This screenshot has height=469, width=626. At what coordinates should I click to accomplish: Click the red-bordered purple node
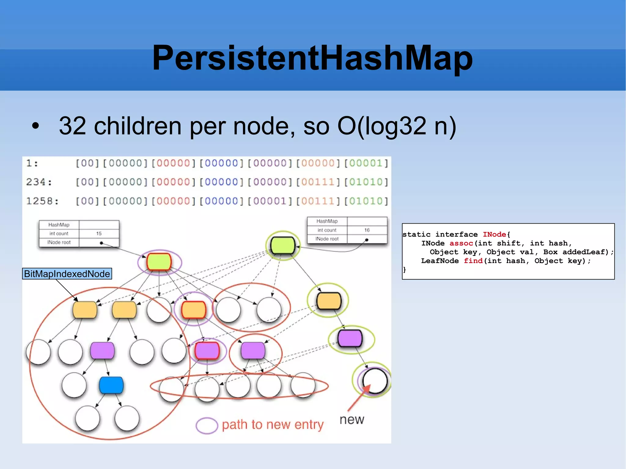coord(207,350)
